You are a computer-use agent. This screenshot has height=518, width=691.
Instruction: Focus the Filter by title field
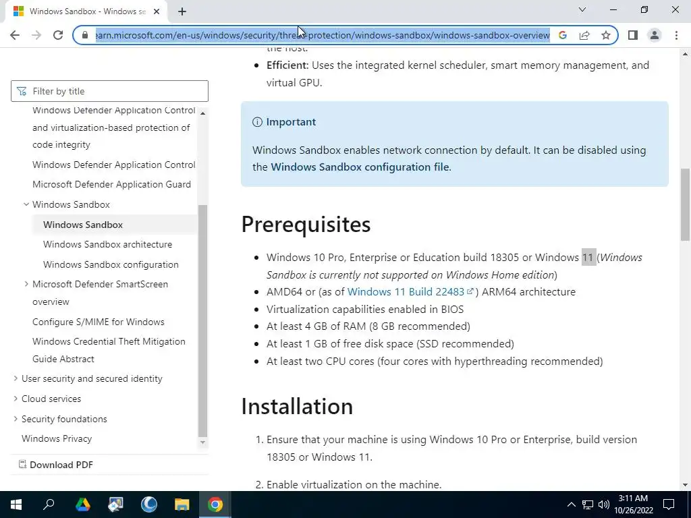109,91
